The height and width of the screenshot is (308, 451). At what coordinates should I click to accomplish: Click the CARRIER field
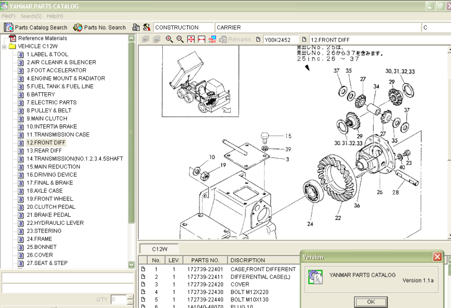pos(318,27)
